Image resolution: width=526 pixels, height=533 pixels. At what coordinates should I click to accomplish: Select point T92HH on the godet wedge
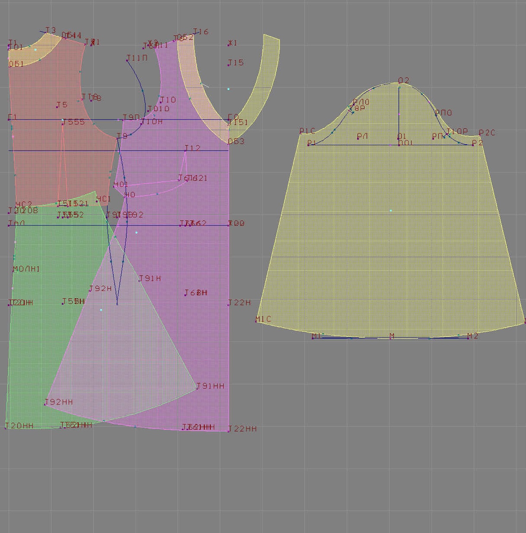coord(45,405)
